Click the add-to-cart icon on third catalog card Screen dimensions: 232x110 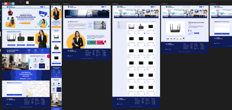pos(154,33)
